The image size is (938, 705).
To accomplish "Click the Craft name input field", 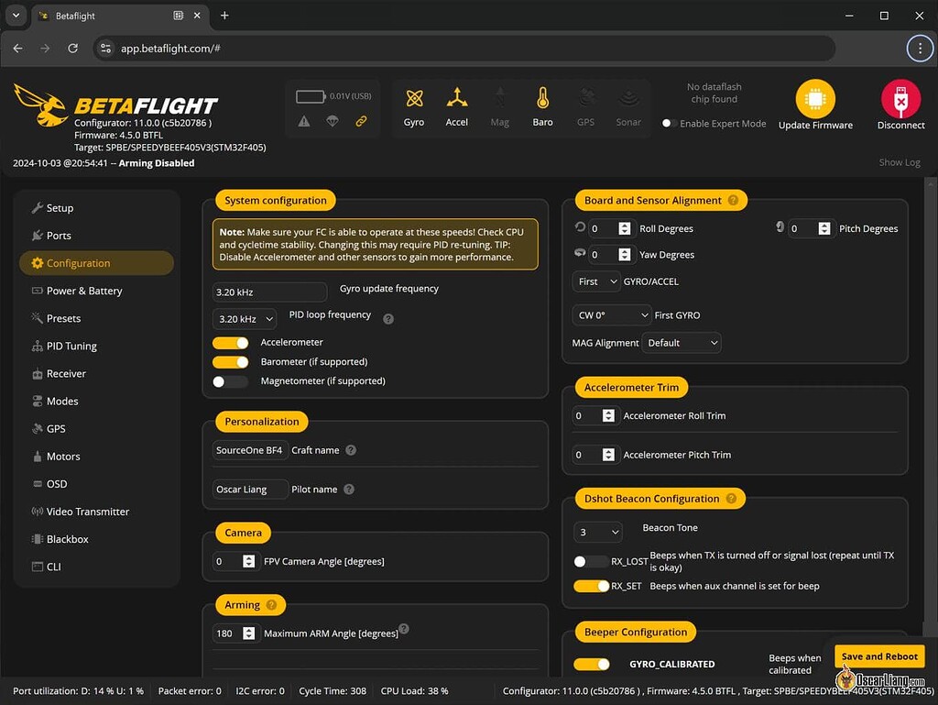I will point(250,450).
